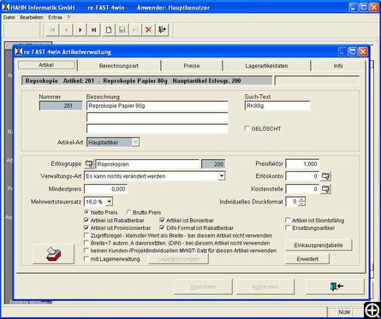Image resolution: width=381 pixels, height=319 pixels.
Task: Click the Mindestpreis field 0,000
Action: [105, 189]
